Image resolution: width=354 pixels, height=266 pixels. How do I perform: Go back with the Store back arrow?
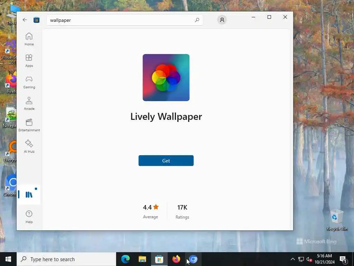(x=25, y=20)
